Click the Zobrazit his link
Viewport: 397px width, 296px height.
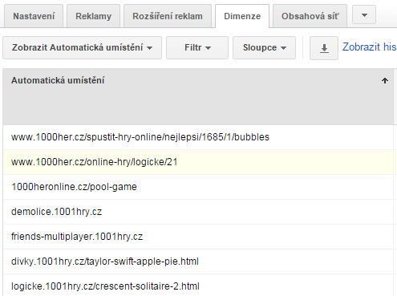point(370,47)
